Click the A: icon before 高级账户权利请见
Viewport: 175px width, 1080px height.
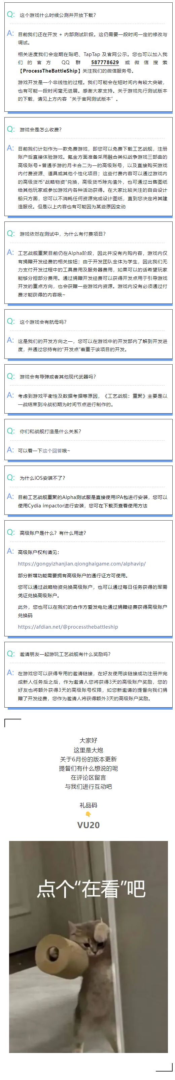click(11, 551)
